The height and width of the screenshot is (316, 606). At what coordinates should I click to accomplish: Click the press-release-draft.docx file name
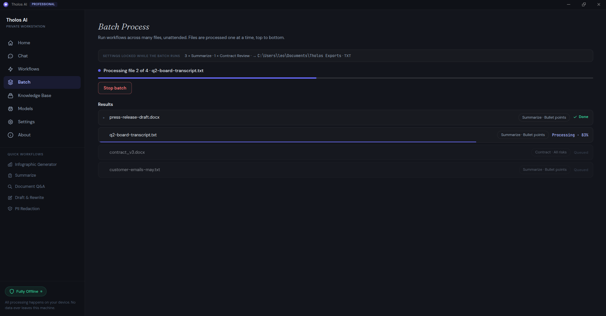134,117
